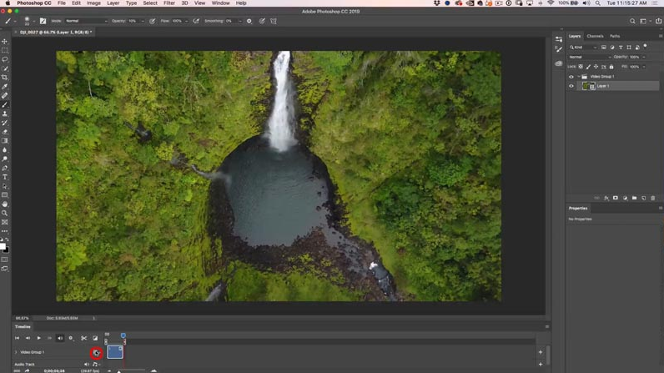
Task: Select the Clone Stamp tool
Action: pyautogui.click(x=5, y=113)
